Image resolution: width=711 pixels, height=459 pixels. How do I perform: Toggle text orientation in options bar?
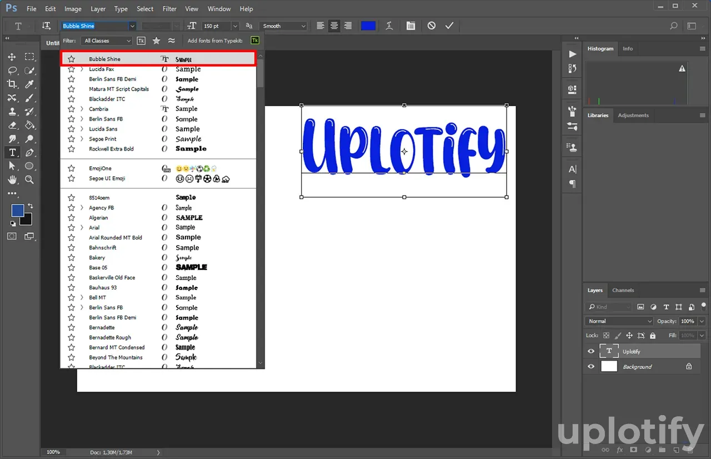(46, 26)
